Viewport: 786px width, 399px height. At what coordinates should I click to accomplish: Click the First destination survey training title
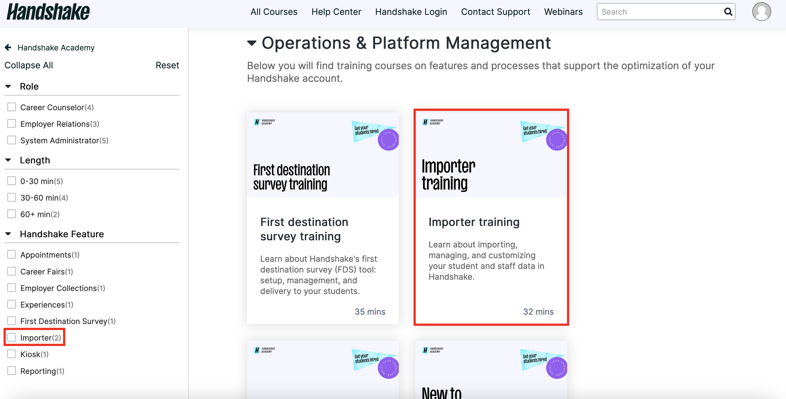pyautogui.click(x=304, y=229)
